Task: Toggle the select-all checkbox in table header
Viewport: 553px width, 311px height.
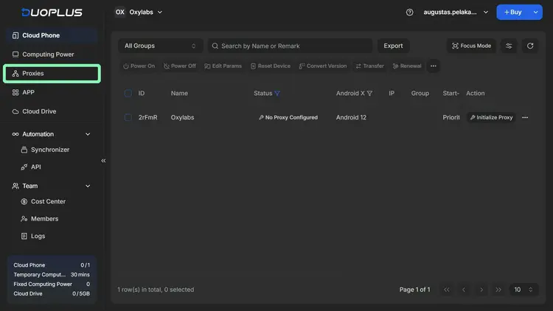Action: (128, 94)
